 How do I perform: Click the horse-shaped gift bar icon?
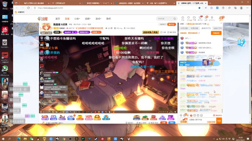coord(62,118)
